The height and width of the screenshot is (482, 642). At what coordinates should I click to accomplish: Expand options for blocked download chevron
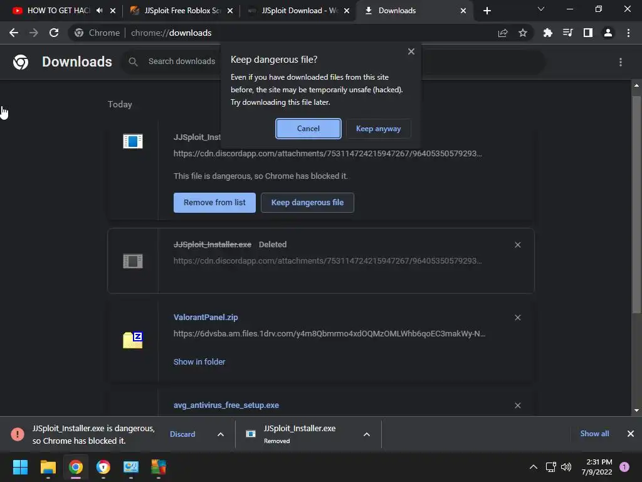coord(221,434)
